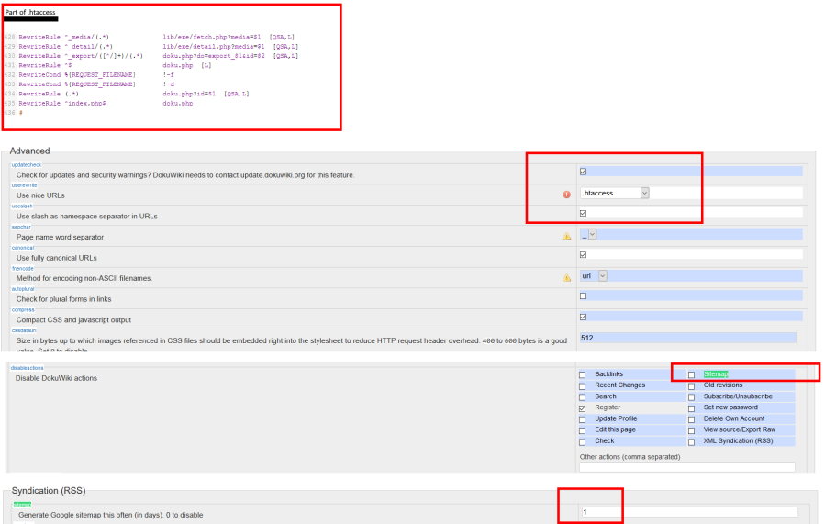Tick the Sitemap disable action checkbox
825x524 pixels.
coord(691,375)
